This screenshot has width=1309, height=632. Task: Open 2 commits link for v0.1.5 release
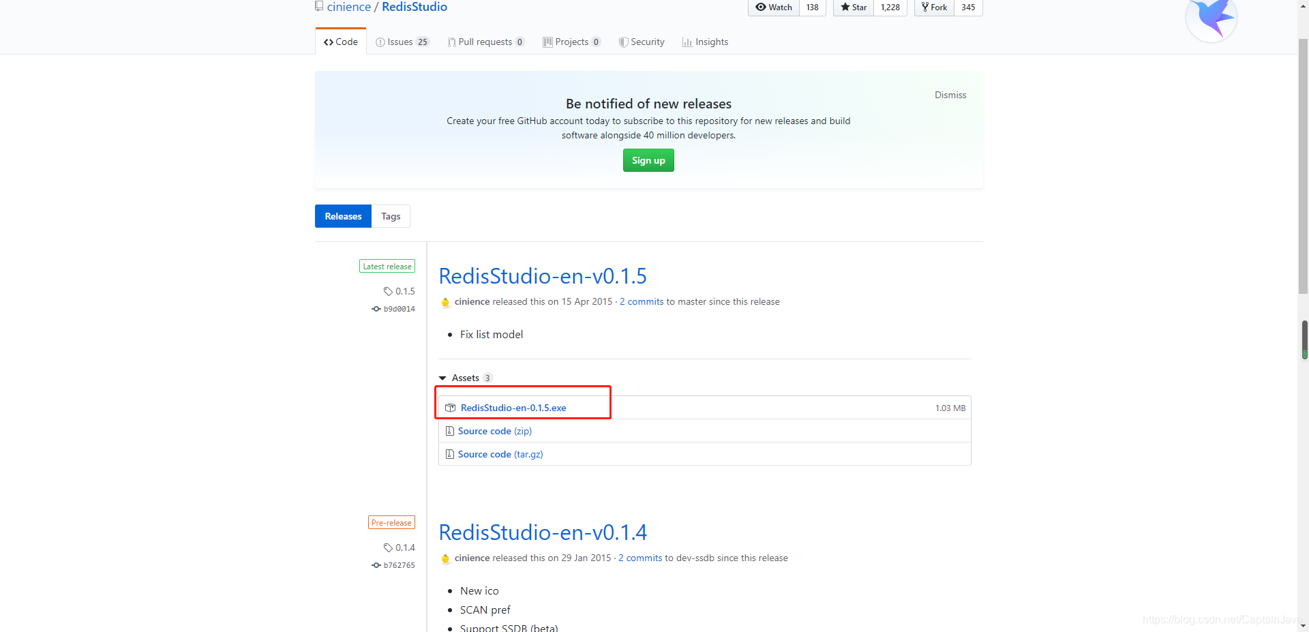coord(642,301)
